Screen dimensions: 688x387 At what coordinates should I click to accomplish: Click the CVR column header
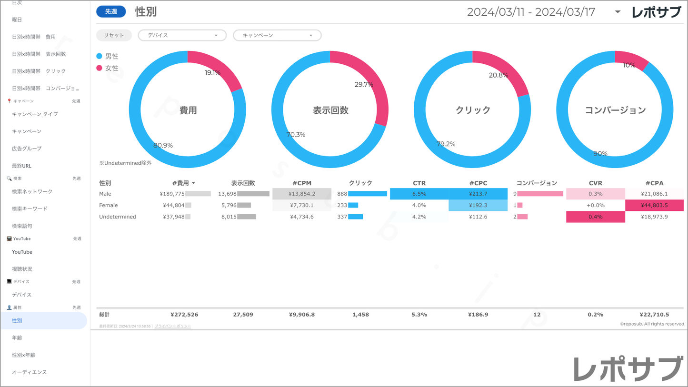pyautogui.click(x=595, y=183)
